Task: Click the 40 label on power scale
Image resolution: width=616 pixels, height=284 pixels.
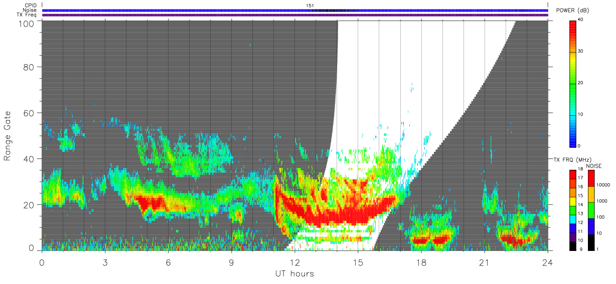Action: coord(581,20)
